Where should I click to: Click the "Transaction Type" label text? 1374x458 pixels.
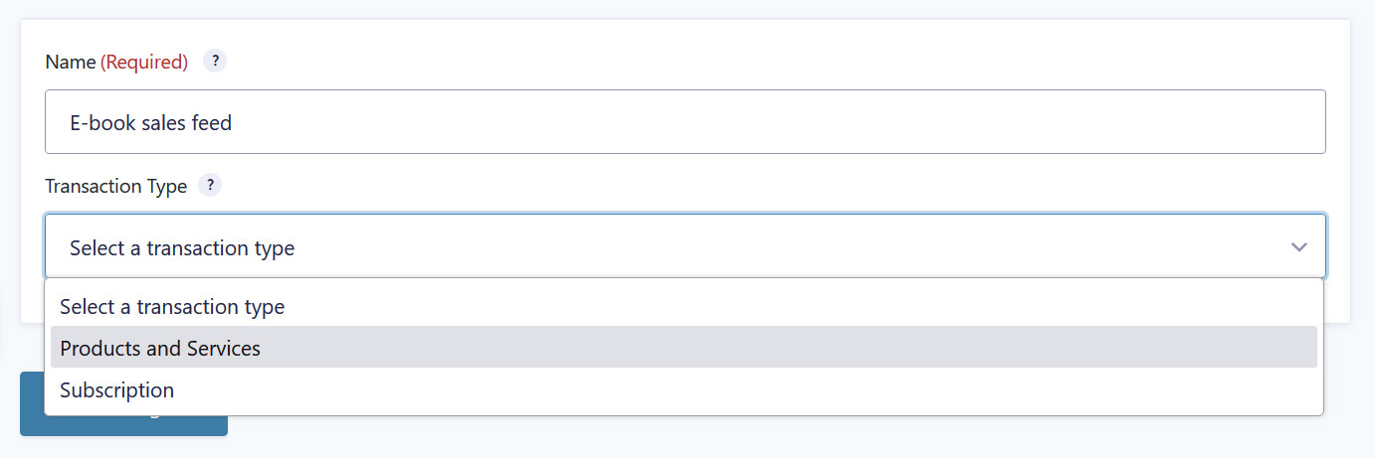click(x=116, y=186)
